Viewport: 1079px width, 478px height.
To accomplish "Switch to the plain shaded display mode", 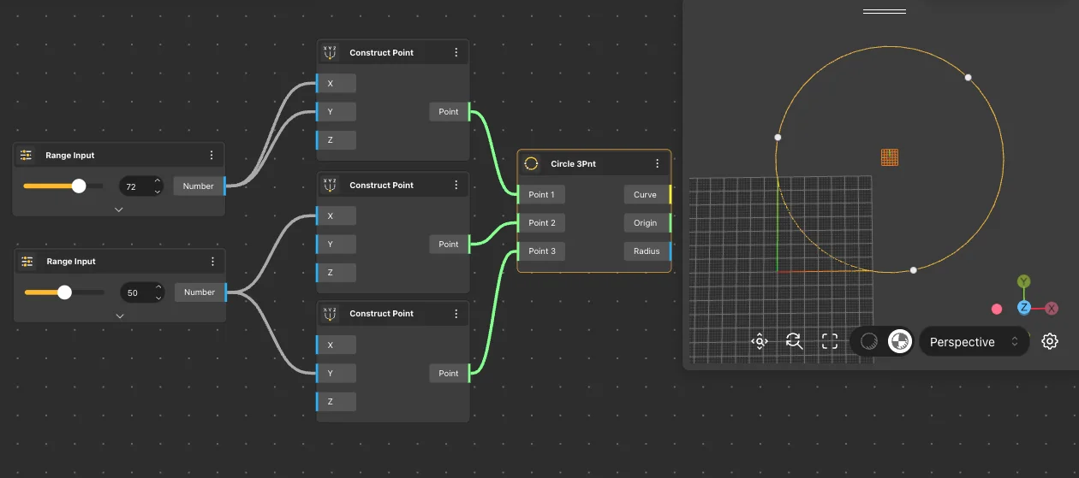I will pyautogui.click(x=869, y=342).
